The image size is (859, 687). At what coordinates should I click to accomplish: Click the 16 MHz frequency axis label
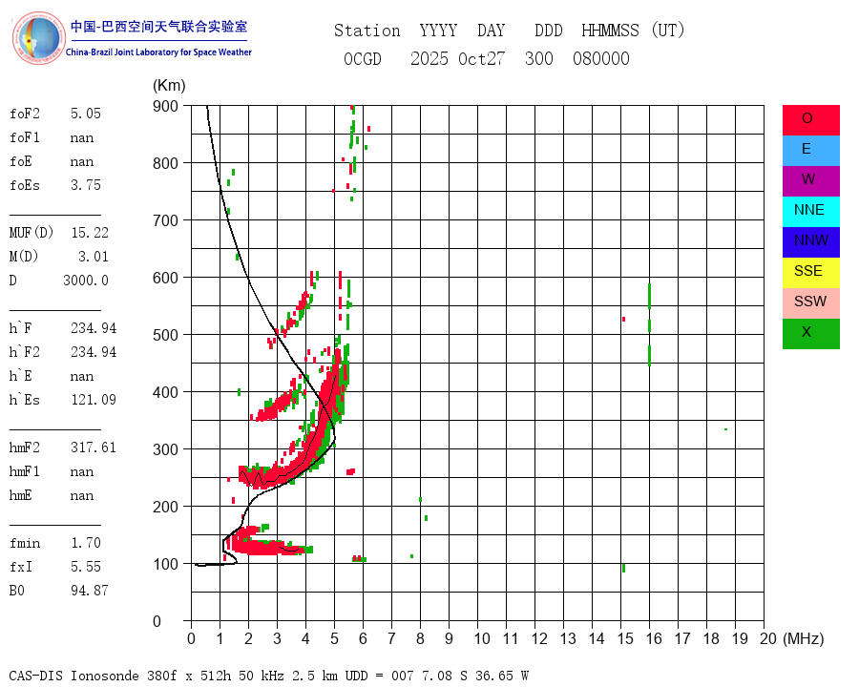[x=654, y=638]
